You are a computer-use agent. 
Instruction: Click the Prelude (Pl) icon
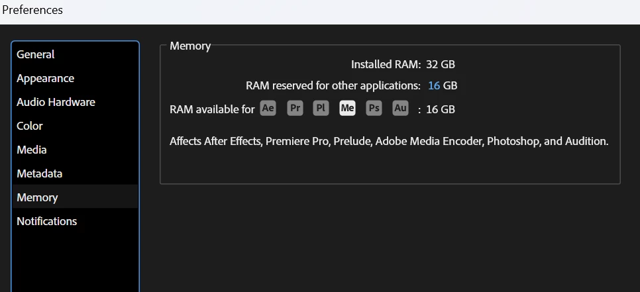tap(321, 109)
